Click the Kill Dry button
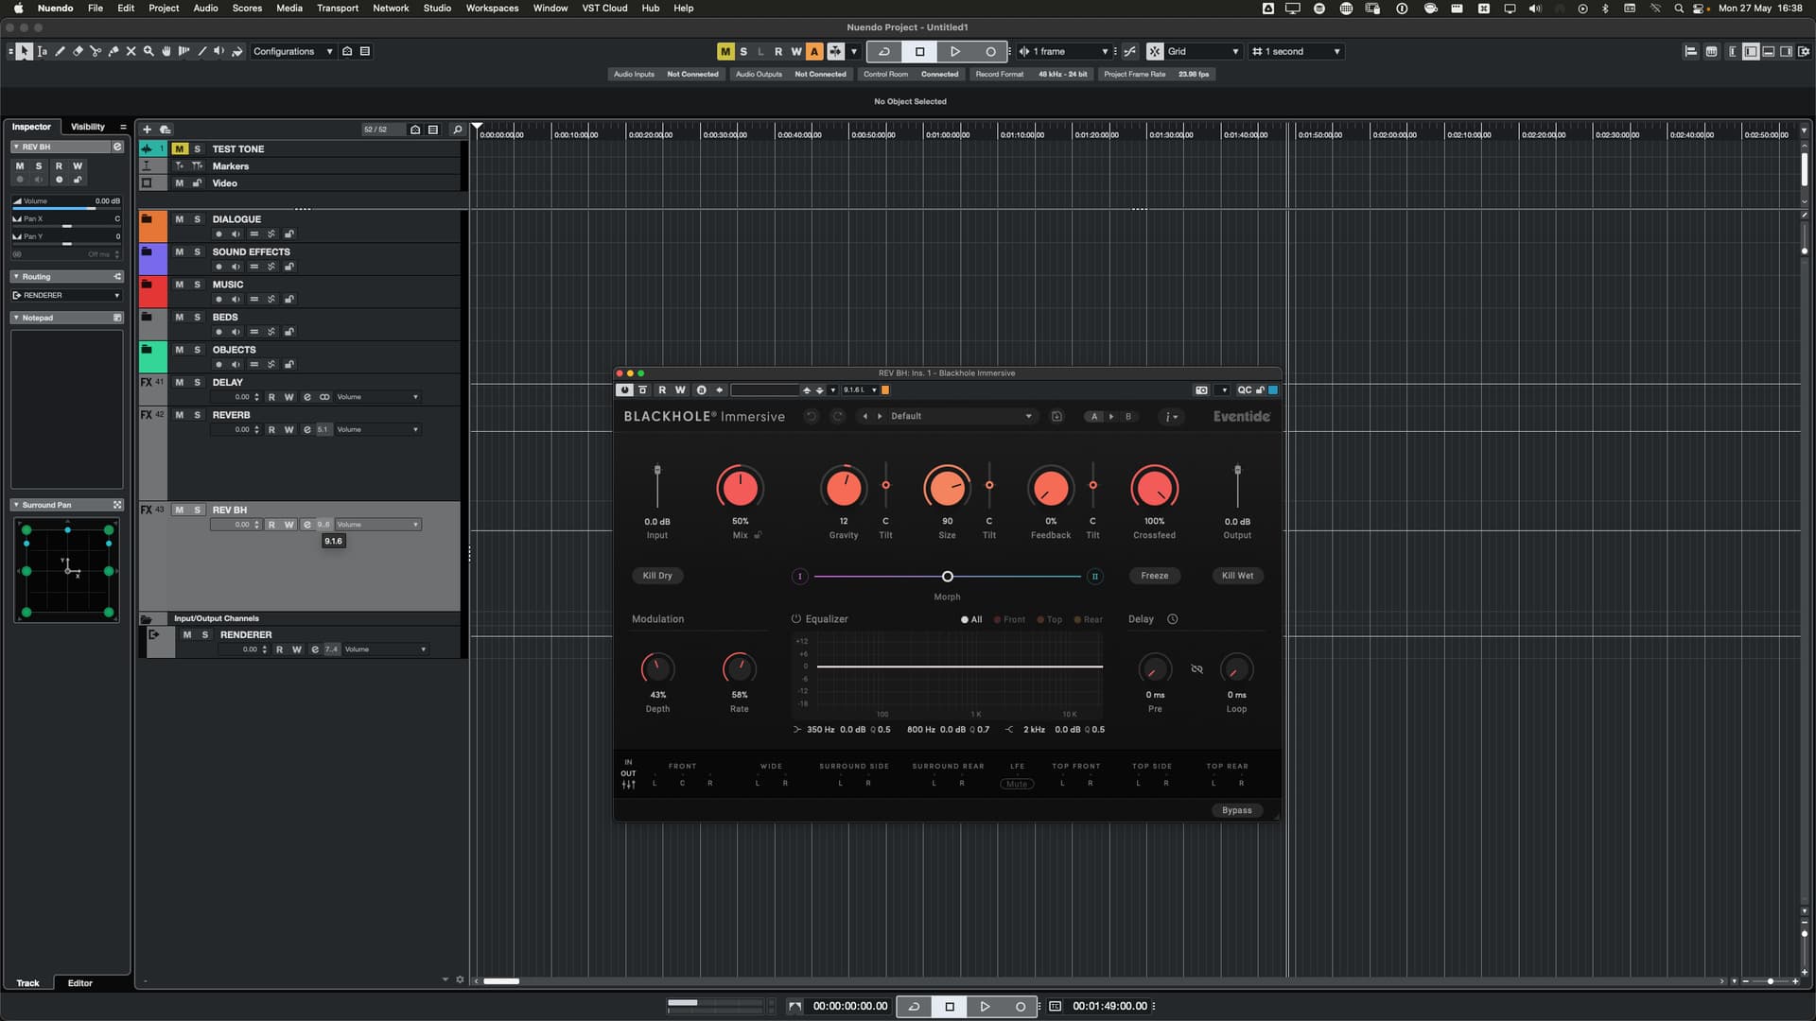Screen dimensions: 1816x1021 [656, 576]
